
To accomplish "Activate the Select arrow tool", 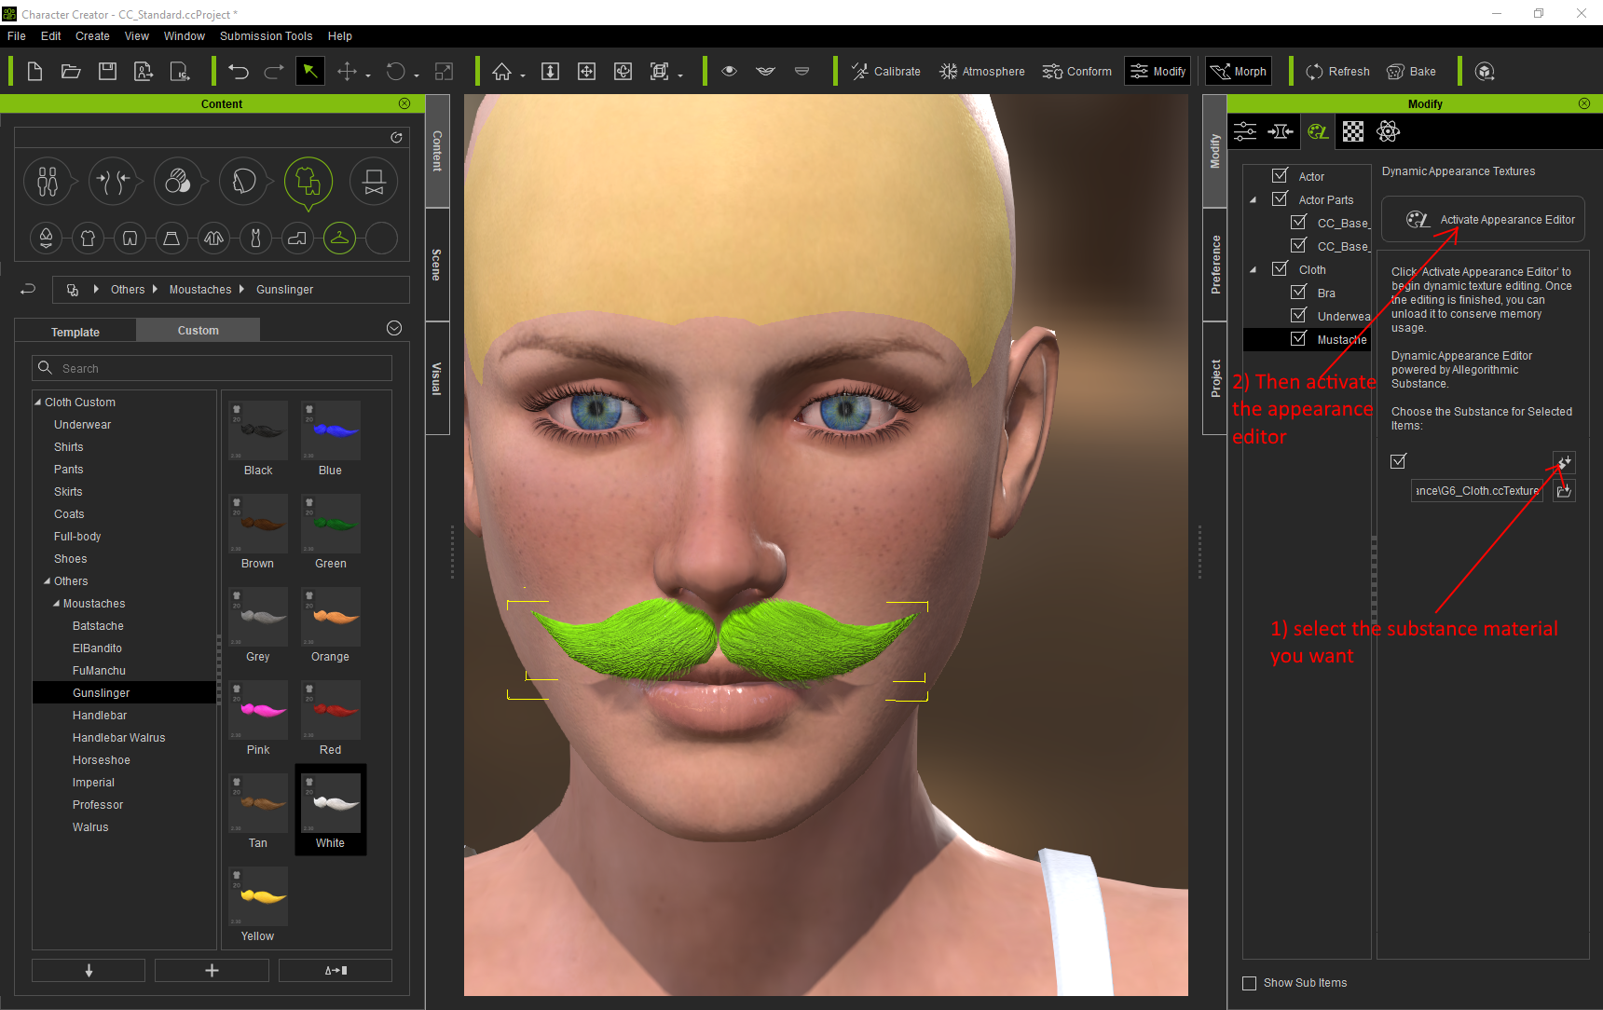I will pyautogui.click(x=310, y=72).
